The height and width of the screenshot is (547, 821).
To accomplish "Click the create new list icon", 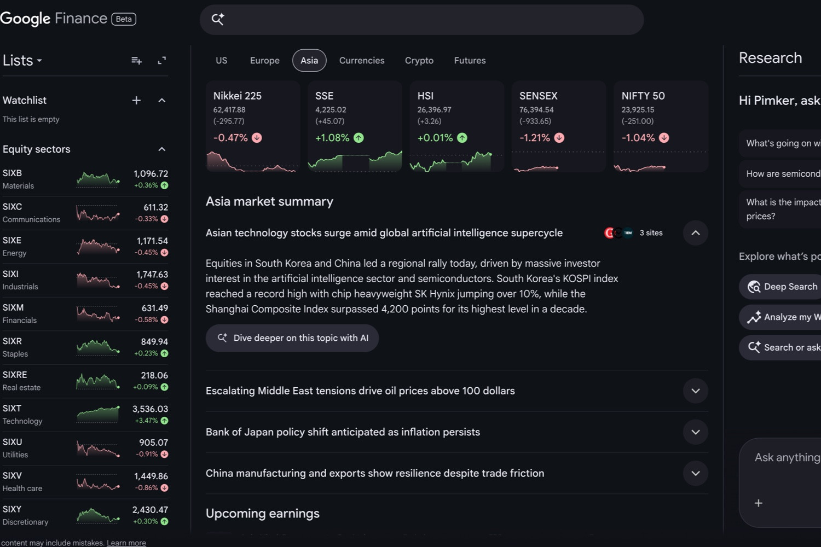I will 136,61.
